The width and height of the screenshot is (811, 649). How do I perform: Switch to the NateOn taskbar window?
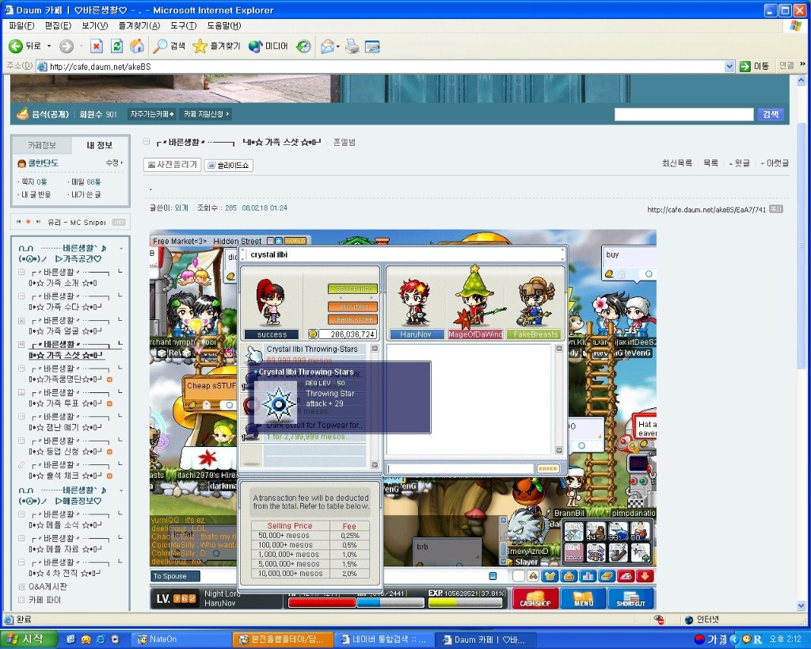tap(180, 639)
